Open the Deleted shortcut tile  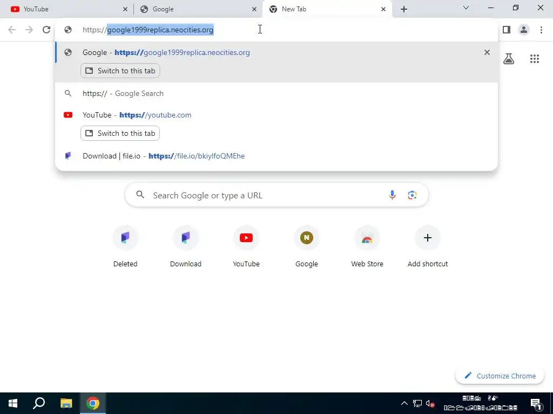point(125,246)
